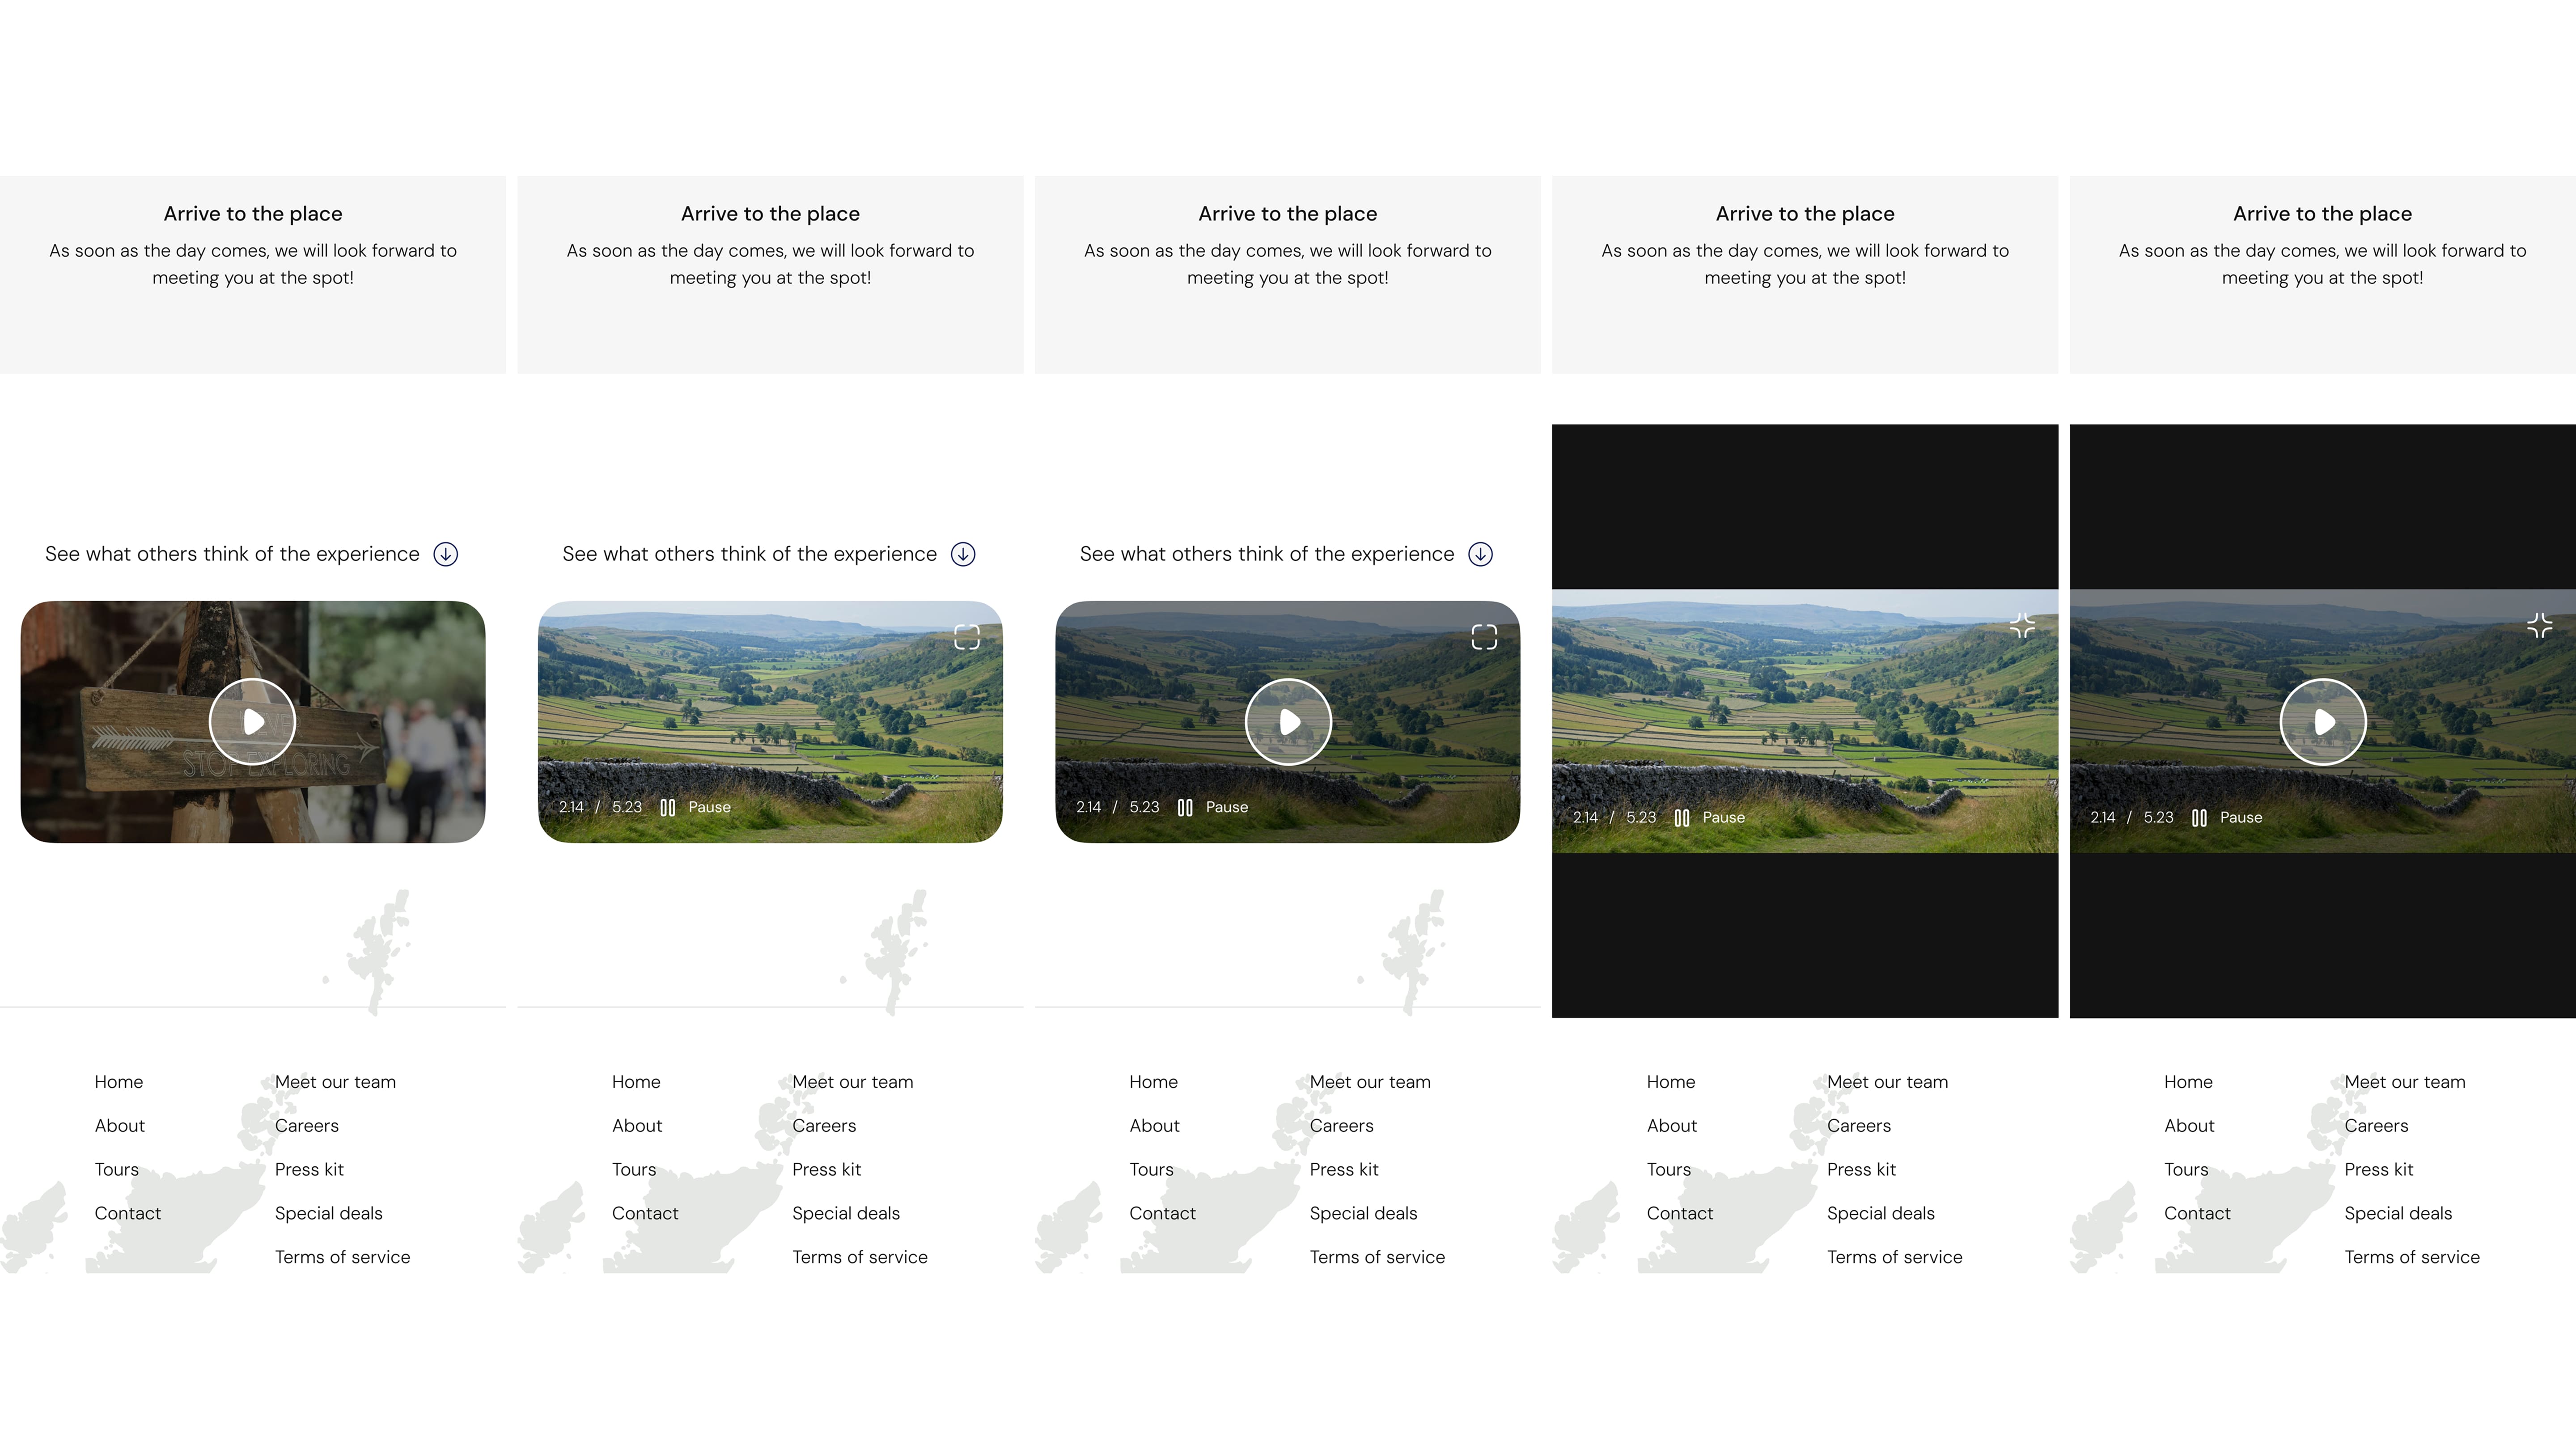This screenshot has height=1449, width=2576.
Task: Click the round play button in third frame
Action: [1288, 721]
